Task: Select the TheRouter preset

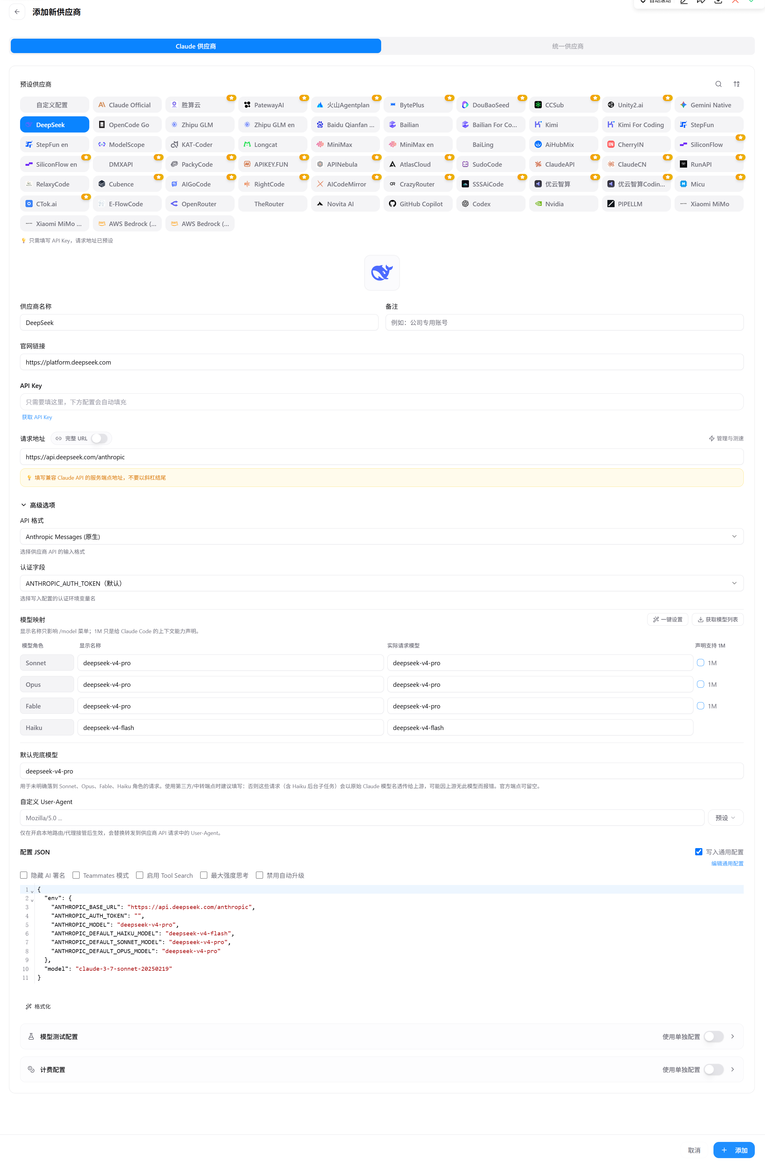Action: point(273,204)
